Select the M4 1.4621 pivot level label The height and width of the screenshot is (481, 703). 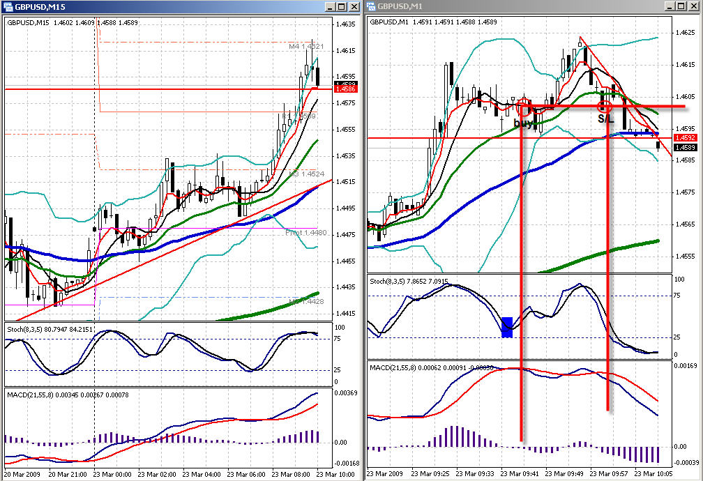pos(306,47)
